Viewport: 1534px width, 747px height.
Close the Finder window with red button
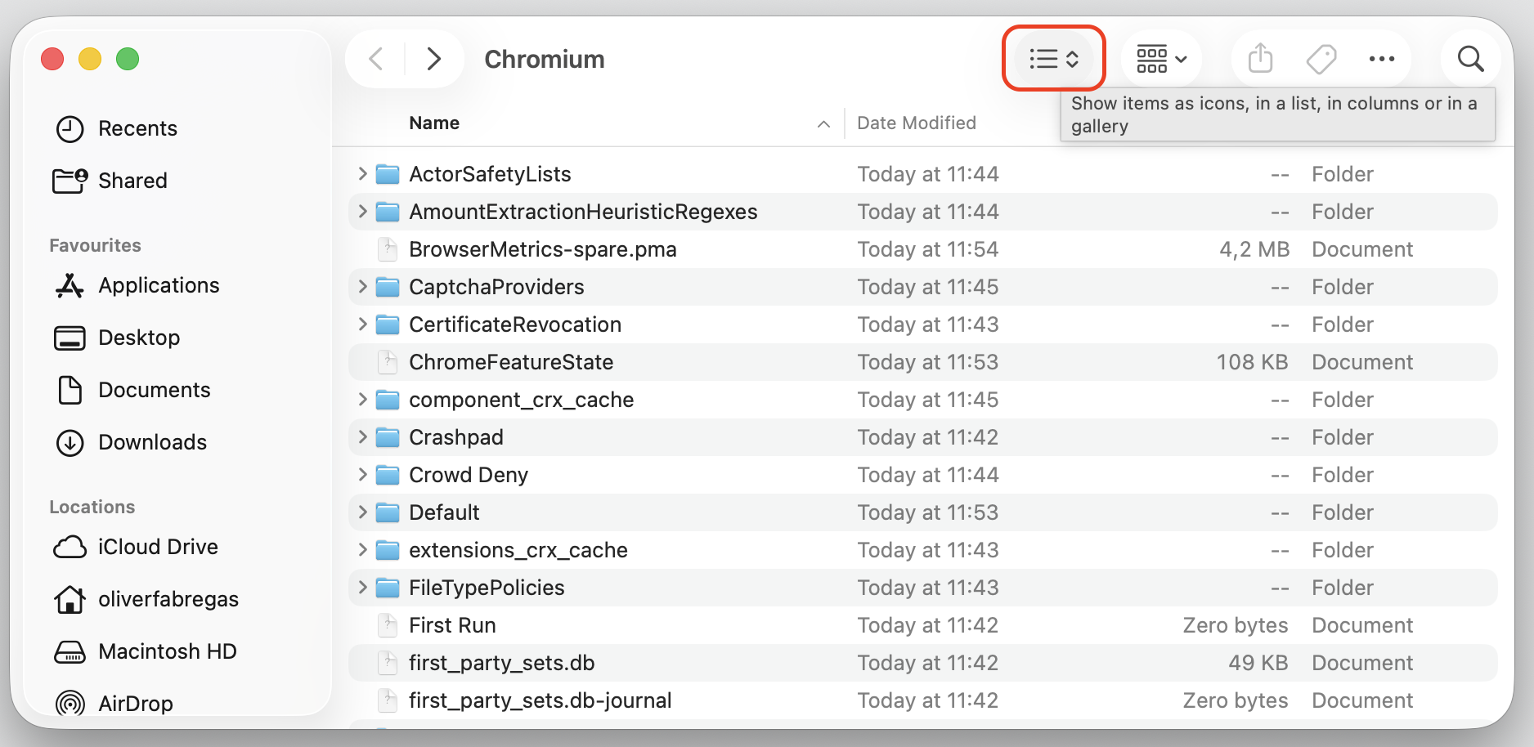pos(52,59)
